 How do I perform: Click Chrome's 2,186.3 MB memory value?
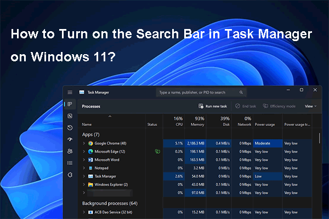click(196, 143)
